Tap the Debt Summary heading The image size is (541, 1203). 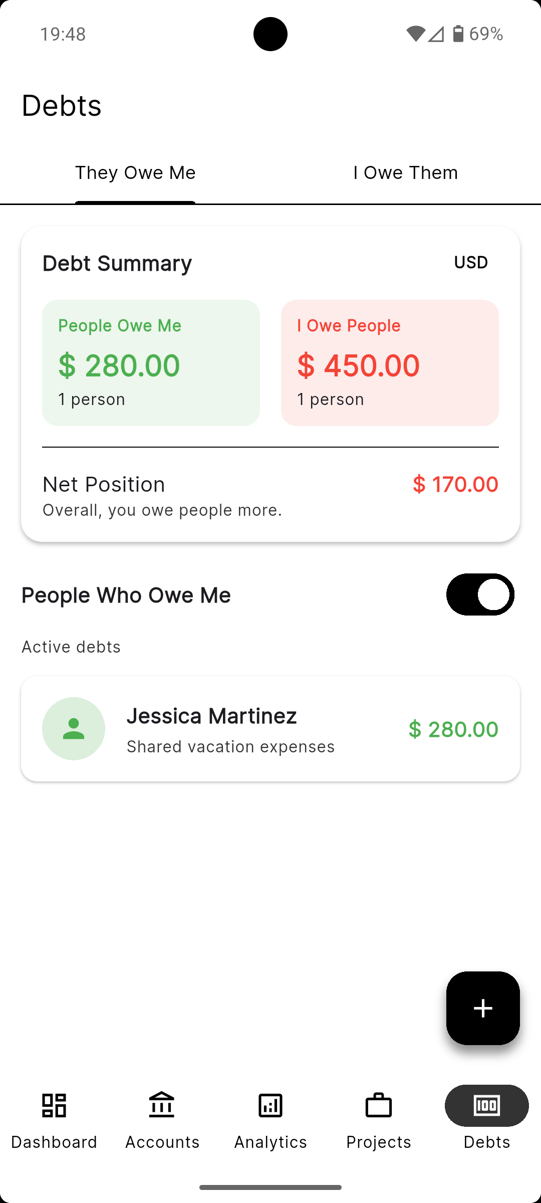click(117, 263)
